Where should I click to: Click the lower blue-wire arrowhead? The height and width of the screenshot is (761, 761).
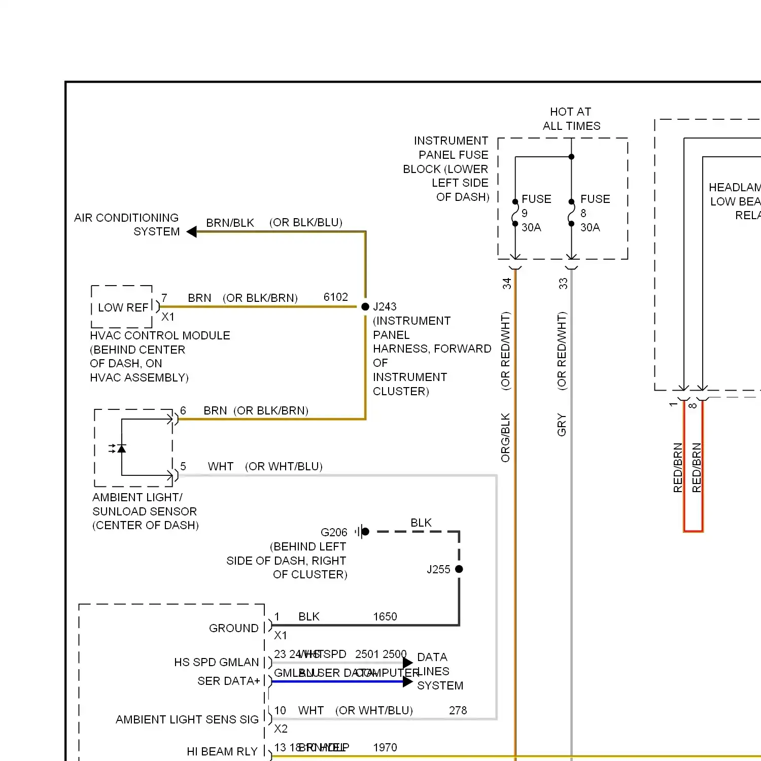click(407, 681)
